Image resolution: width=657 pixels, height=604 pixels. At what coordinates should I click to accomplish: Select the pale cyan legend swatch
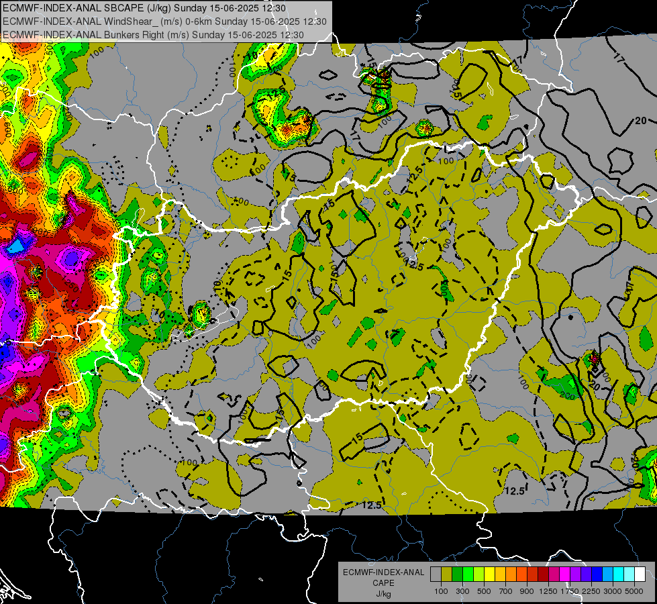point(629,574)
